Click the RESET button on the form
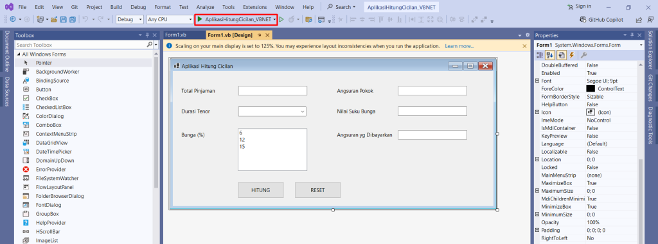The width and height of the screenshot is (658, 244). point(317,190)
